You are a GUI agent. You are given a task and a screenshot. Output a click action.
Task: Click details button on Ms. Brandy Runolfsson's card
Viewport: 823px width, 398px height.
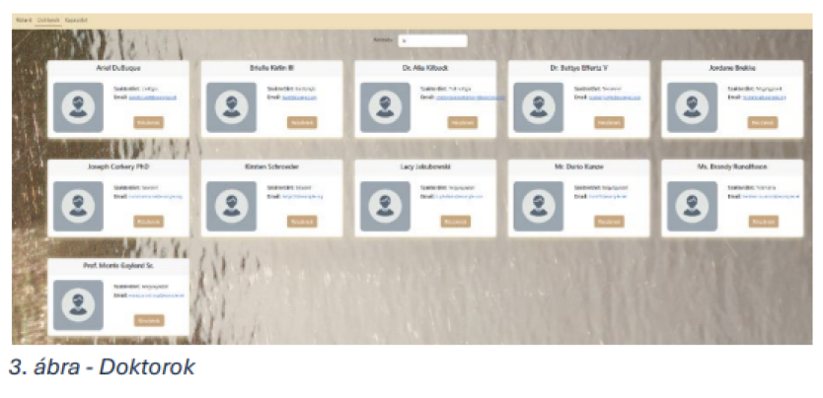click(764, 222)
